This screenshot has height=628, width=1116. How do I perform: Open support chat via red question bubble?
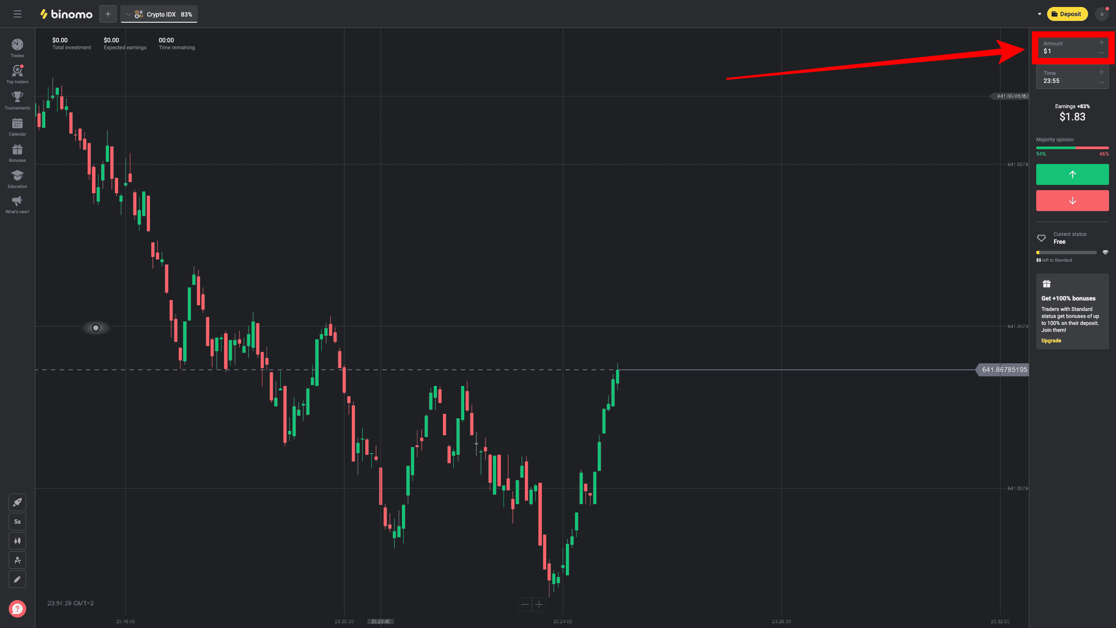(x=17, y=609)
